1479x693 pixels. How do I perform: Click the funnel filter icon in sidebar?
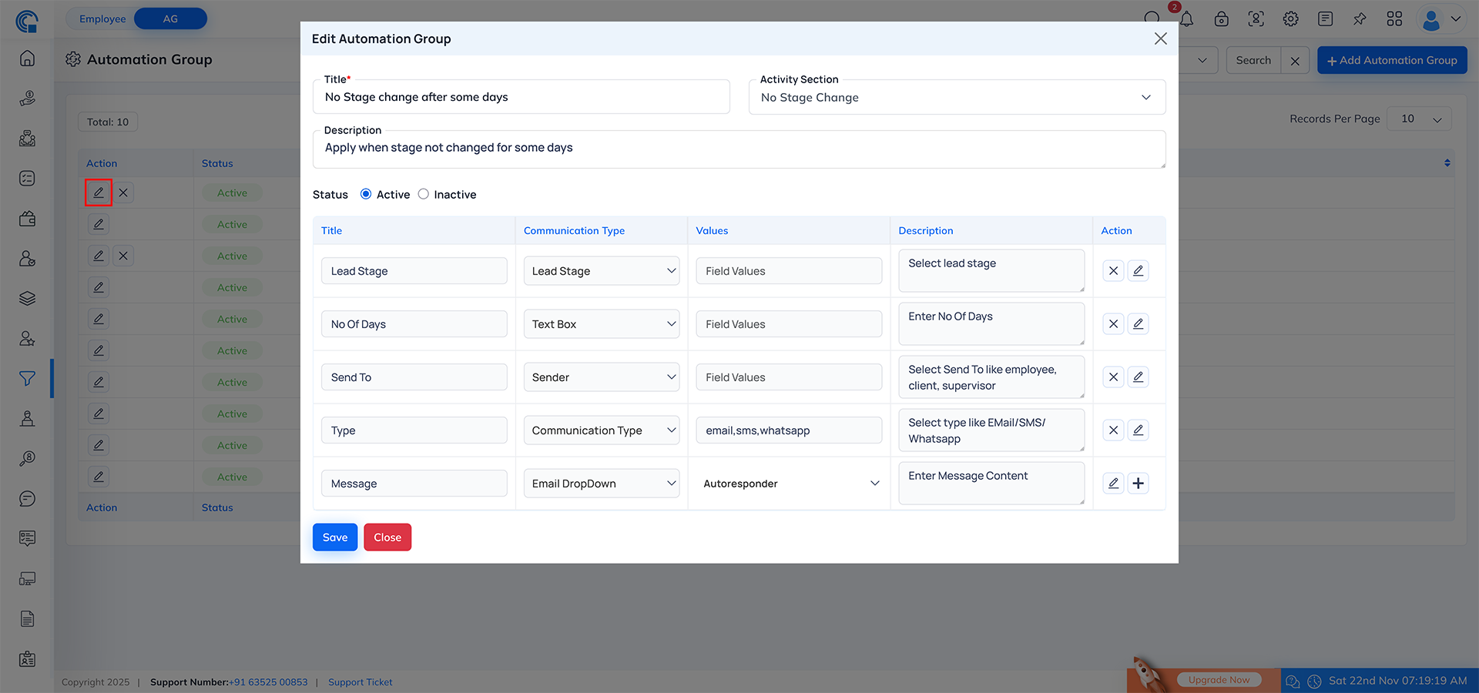27,378
